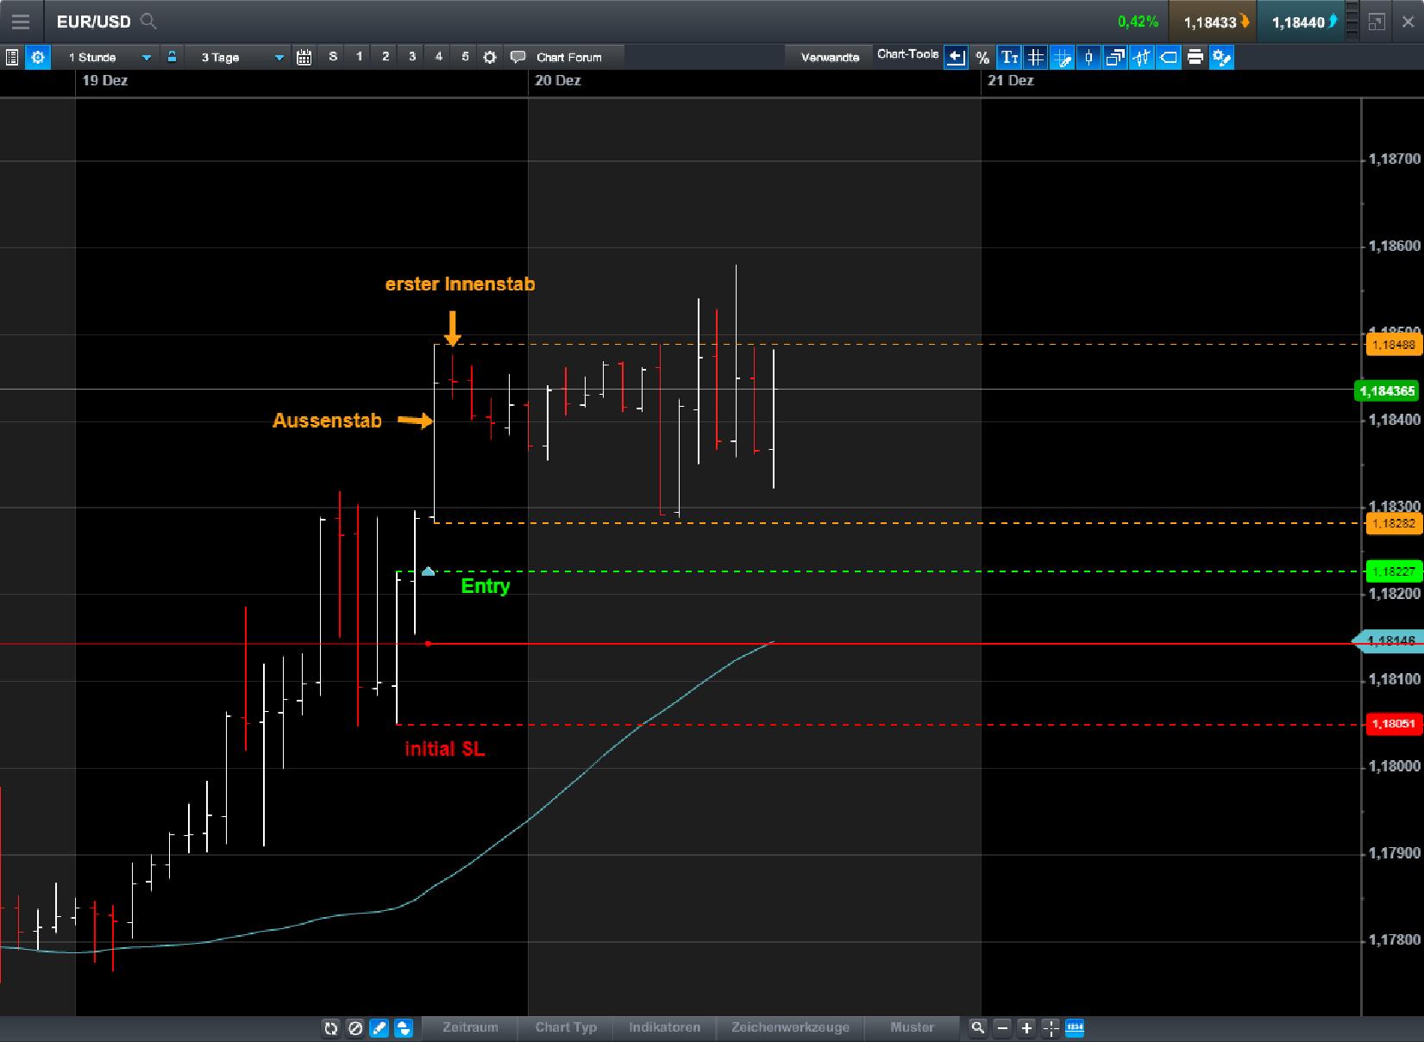This screenshot has width=1424, height=1042.
Task: Enable the crosshair pointer toggle near zoom controls
Action: coord(1051,1027)
